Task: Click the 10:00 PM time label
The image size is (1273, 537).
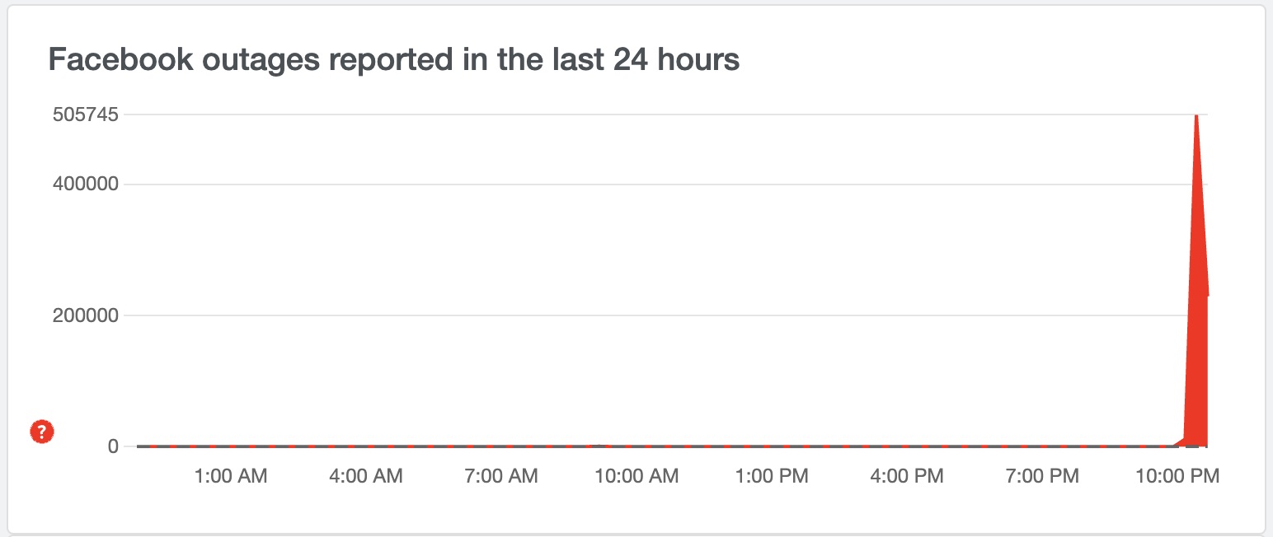Action: click(x=1177, y=476)
